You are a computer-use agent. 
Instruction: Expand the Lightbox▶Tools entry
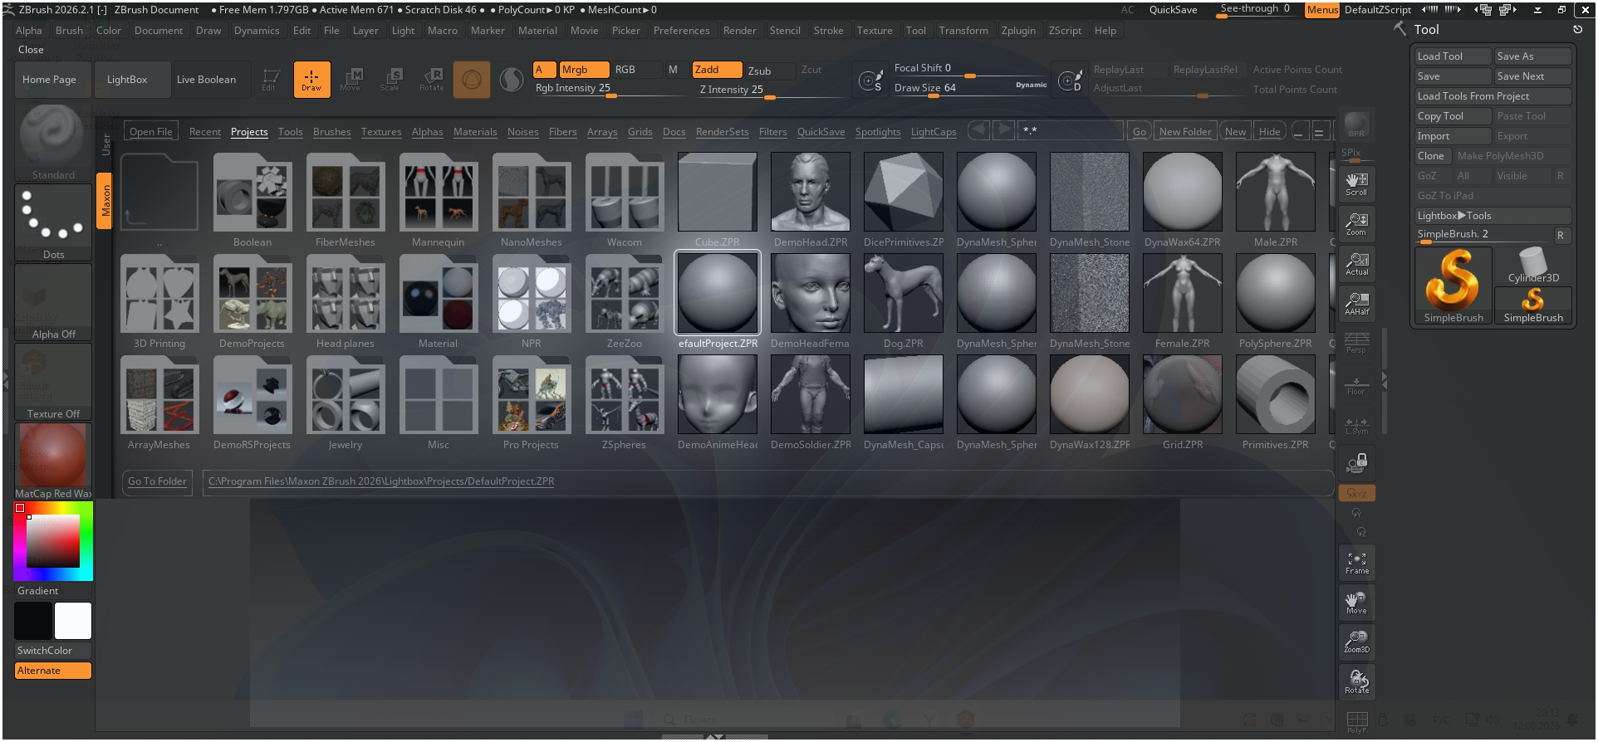click(1493, 216)
